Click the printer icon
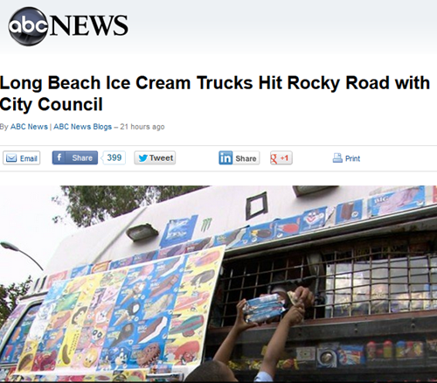Image resolution: width=437 pixels, height=383 pixels. point(337,158)
